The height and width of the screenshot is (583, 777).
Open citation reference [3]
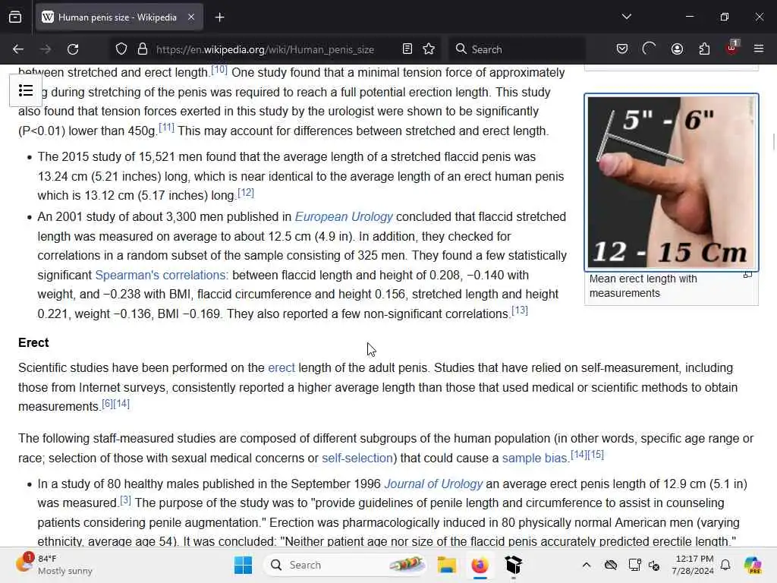coord(126,499)
